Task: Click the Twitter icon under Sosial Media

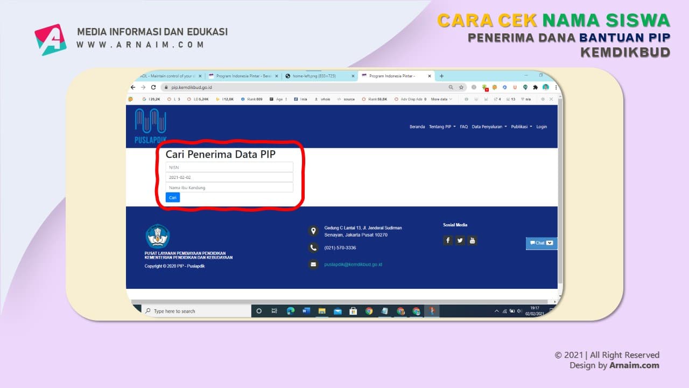Action: pos(460,240)
